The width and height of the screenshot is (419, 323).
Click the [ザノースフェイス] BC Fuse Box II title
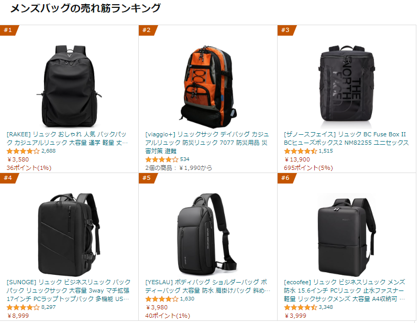pos(346,138)
